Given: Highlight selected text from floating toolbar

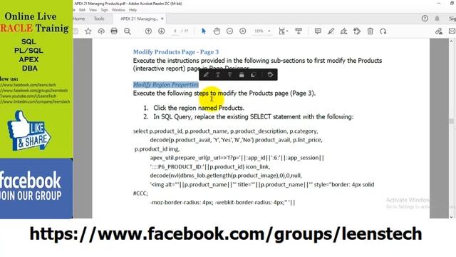Looking at the screenshot, I should (206, 75).
